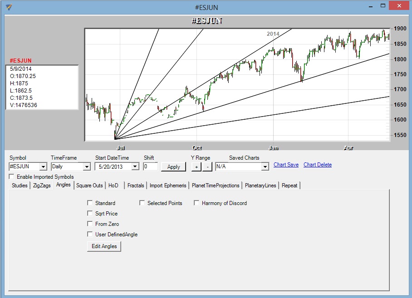Click the H:1875 high value
Screen dimensions: 412x298
19,83
